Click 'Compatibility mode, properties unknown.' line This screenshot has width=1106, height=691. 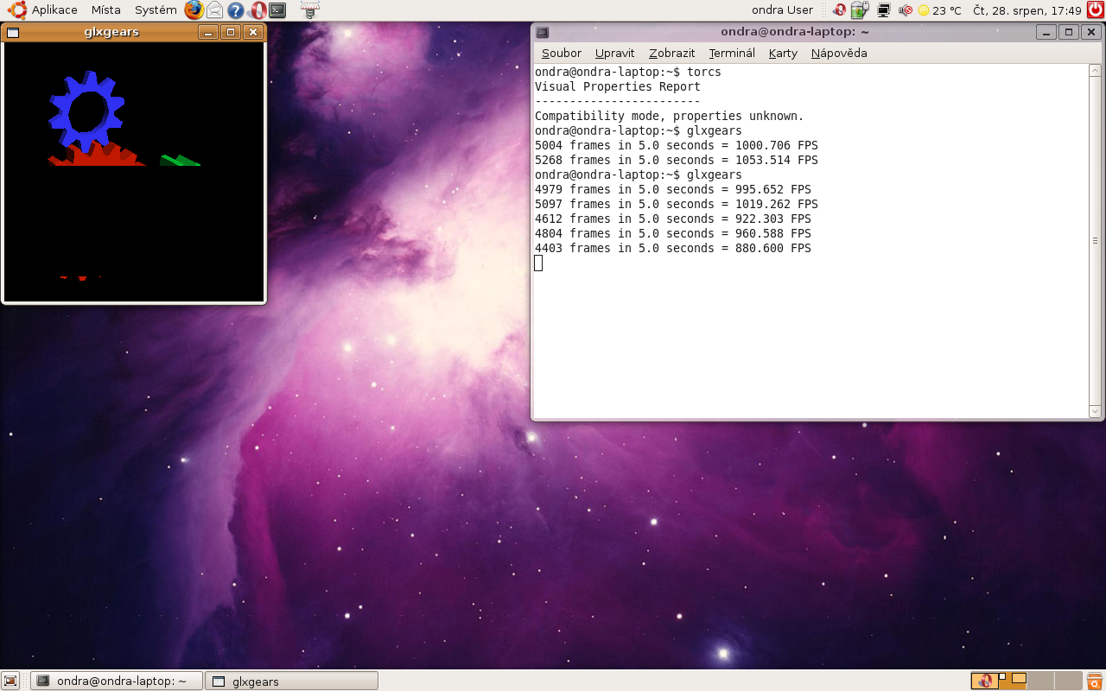coord(670,116)
